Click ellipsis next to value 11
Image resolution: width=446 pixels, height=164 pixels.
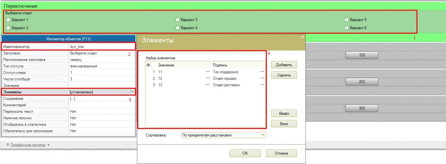click(207, 72)
